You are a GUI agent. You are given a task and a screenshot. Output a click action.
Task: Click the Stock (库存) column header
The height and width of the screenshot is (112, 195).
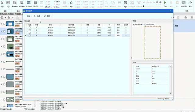[118, 25]
